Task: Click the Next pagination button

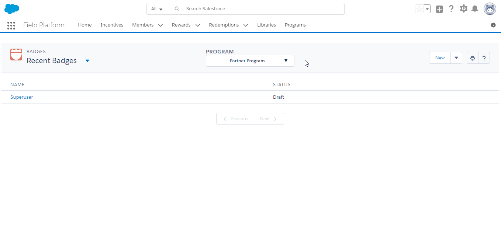Action: (269, 119)
